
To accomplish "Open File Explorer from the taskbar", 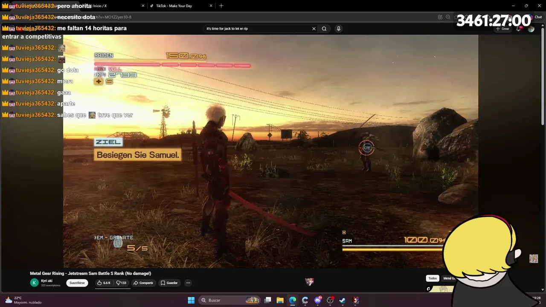I will pos(280,300).
